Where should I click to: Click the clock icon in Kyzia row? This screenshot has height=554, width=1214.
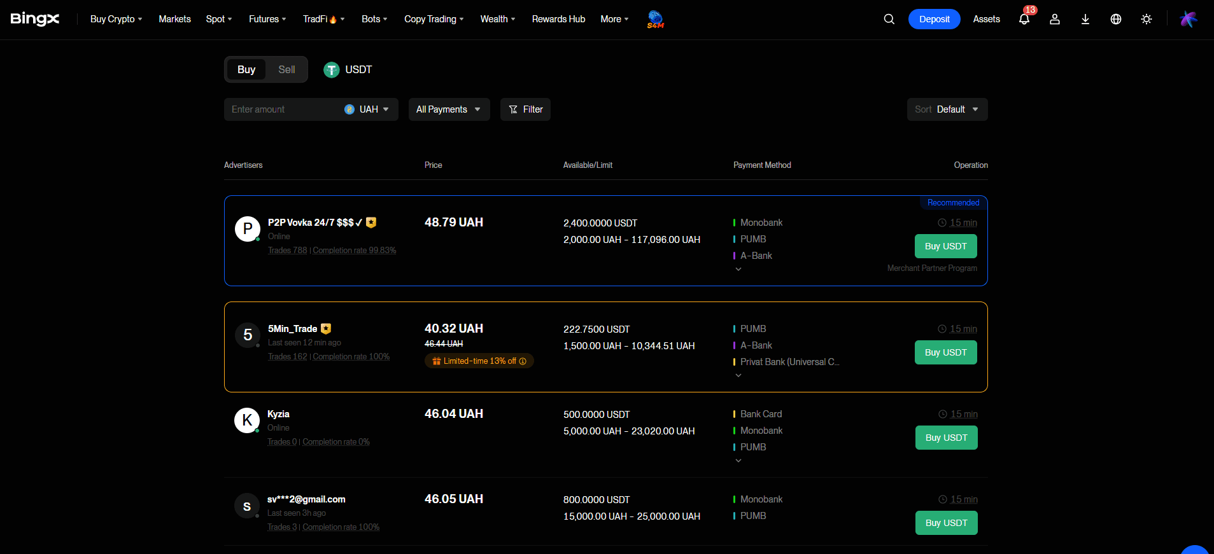(x=943, y=414)
